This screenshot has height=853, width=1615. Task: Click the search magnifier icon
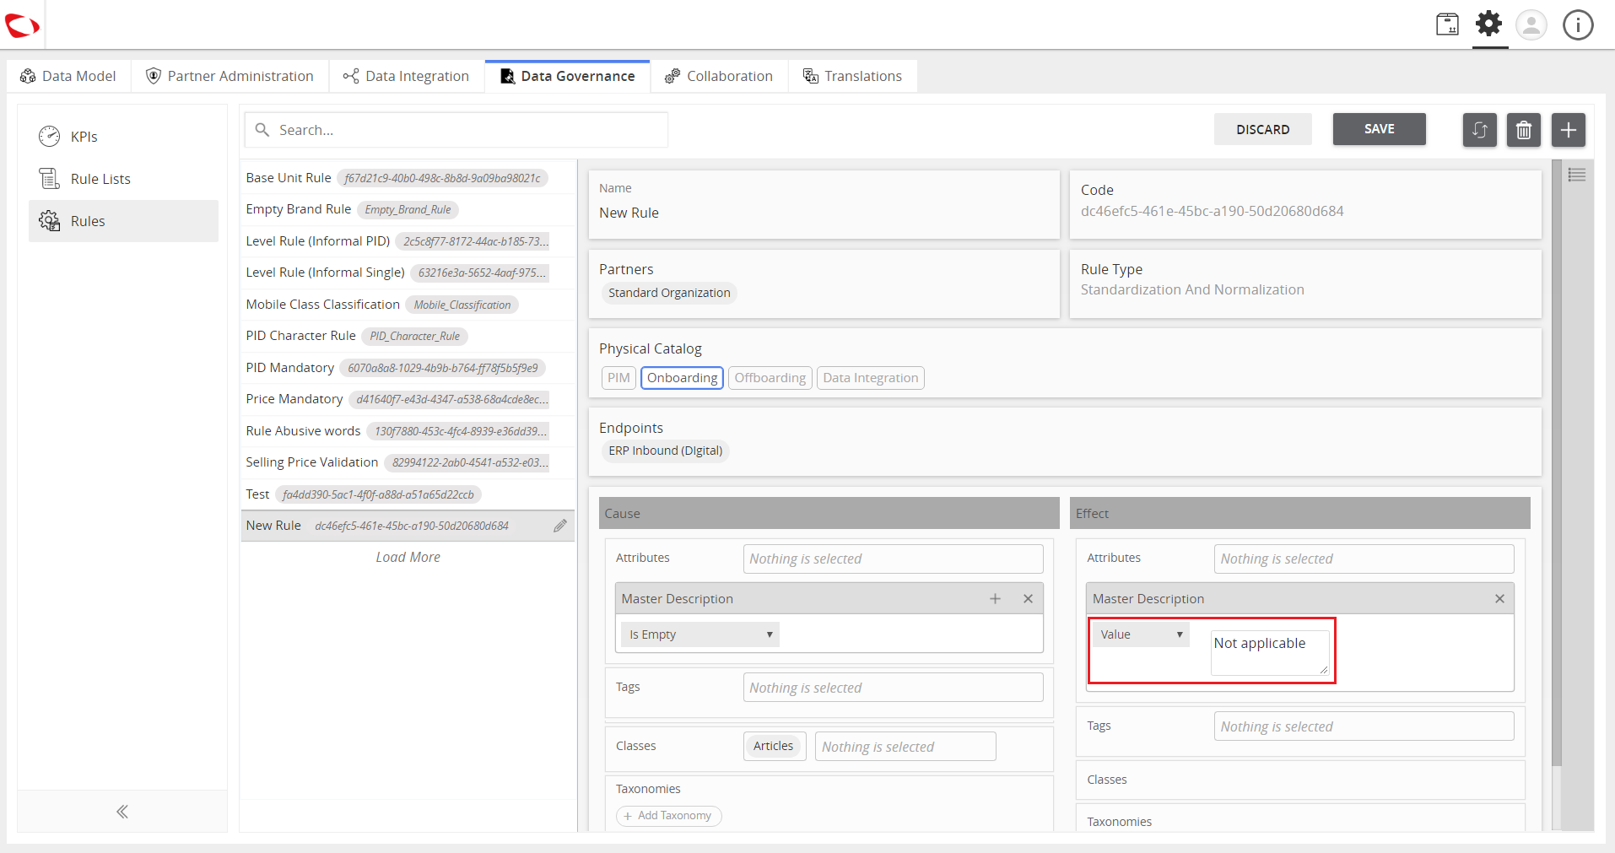coord(262,130)
